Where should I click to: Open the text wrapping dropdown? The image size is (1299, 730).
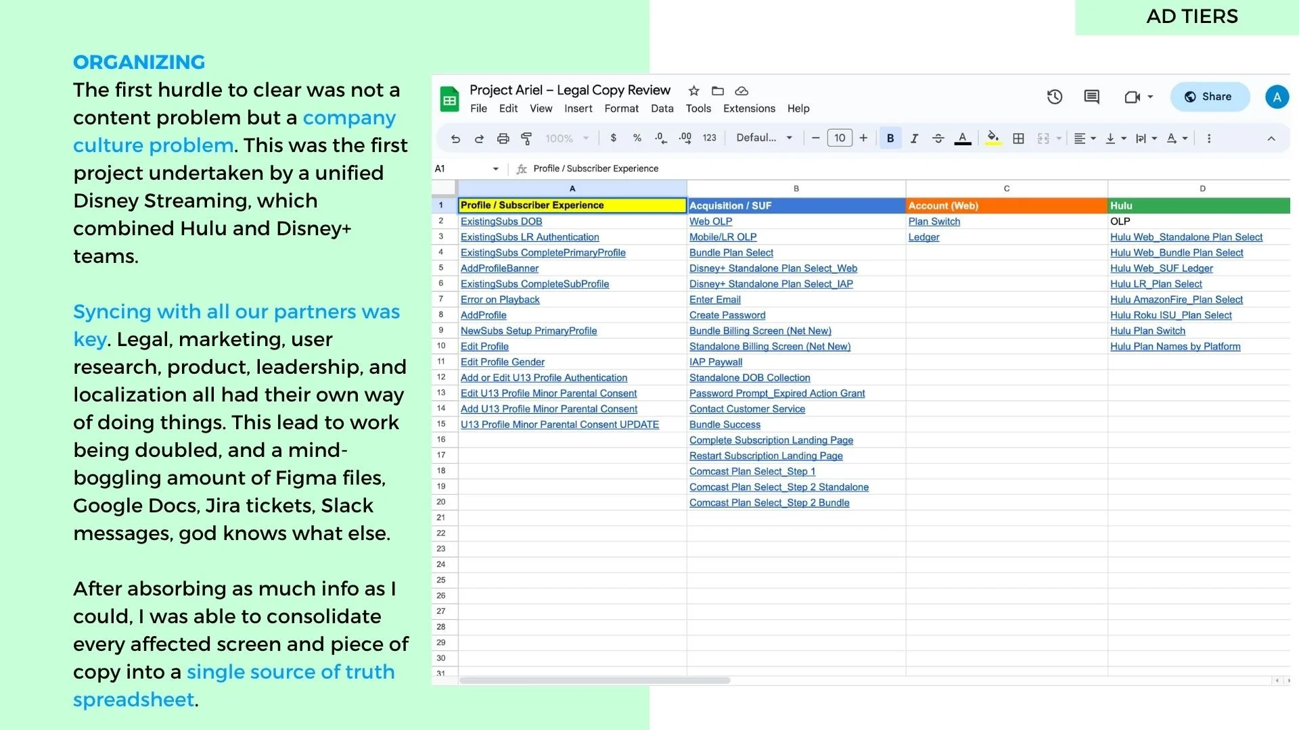[x=1146, y=139]
